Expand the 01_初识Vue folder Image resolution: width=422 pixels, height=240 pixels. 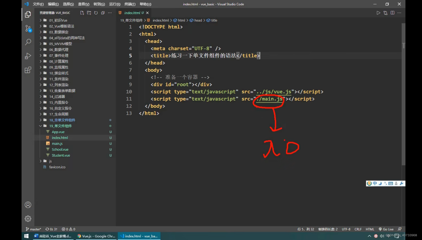[75, 20]
